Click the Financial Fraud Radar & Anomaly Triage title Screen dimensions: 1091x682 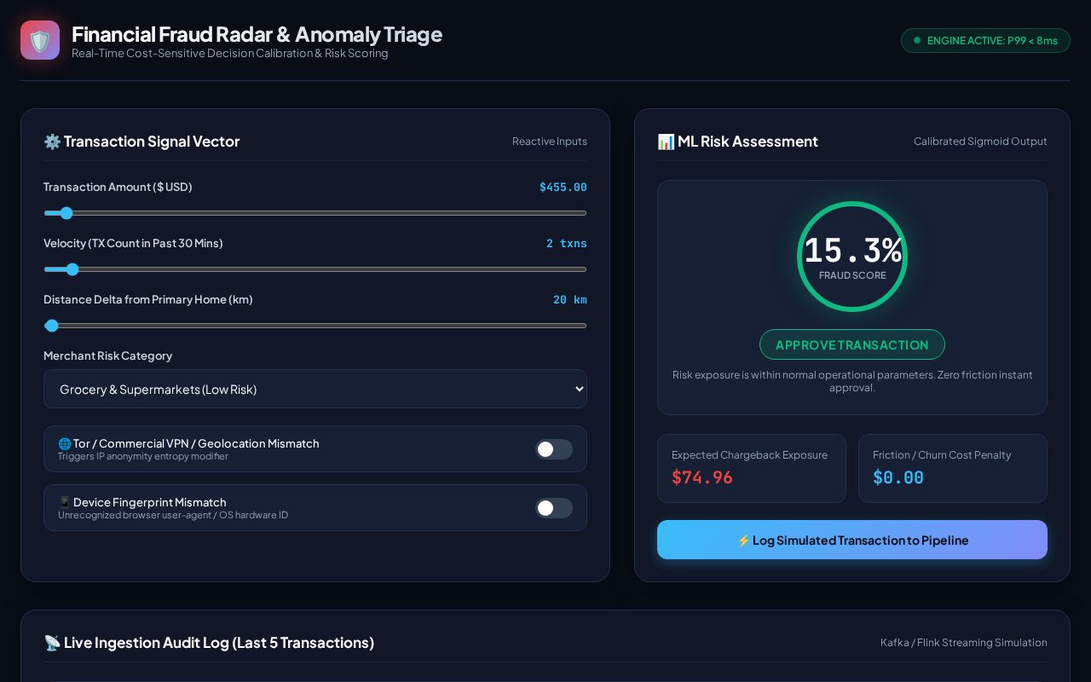click(257, 34)
